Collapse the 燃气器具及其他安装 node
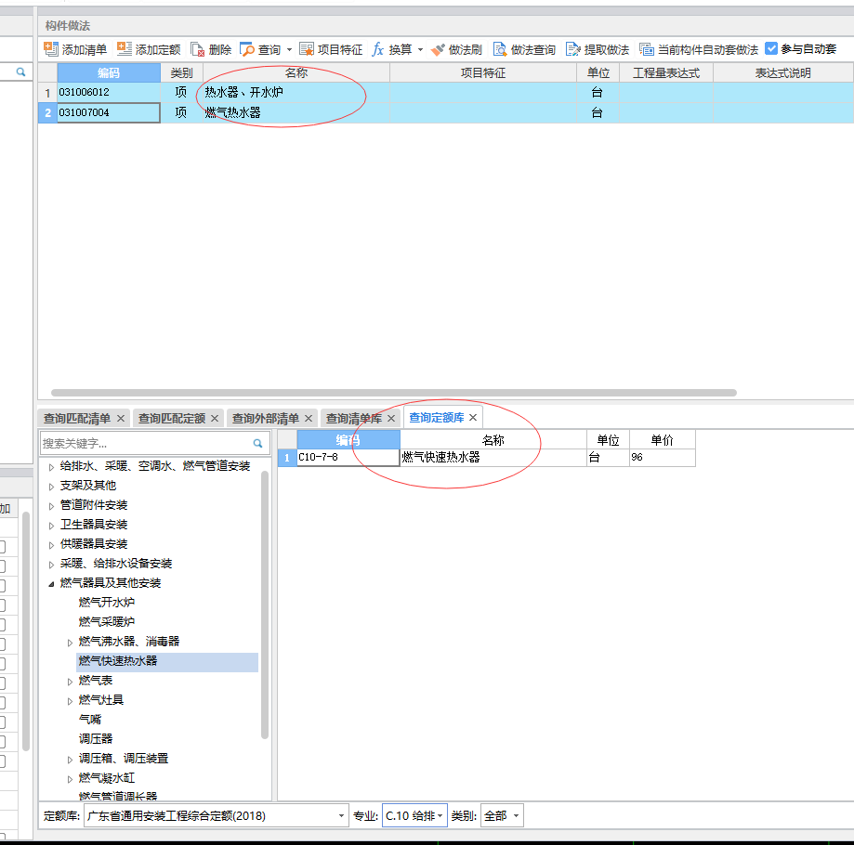 (51, 584)
